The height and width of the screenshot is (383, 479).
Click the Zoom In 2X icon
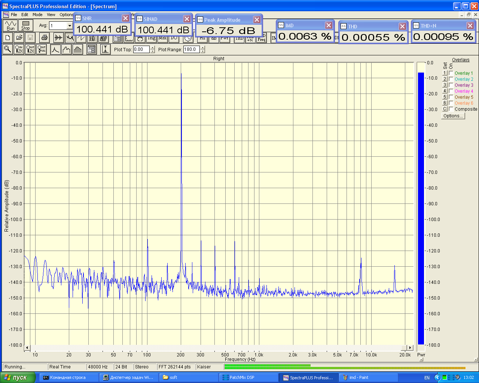pyautogui.click(x=19, y=49)
